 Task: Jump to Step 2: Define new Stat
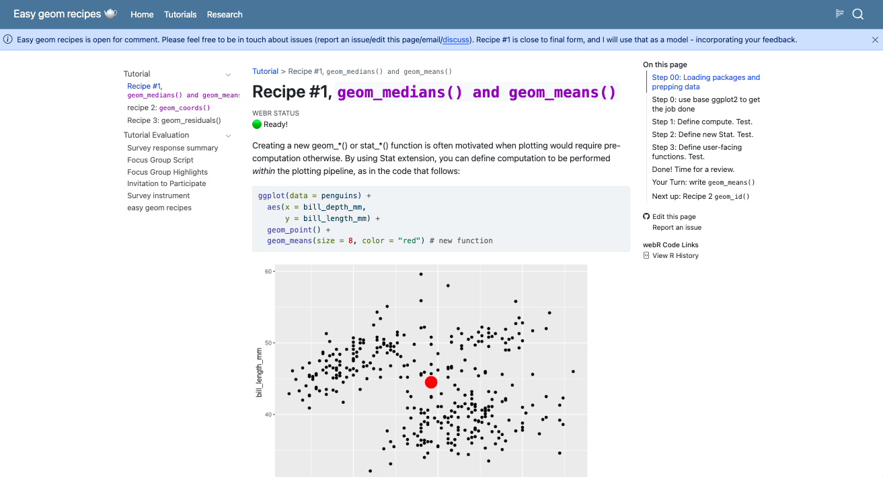(702, 134)
